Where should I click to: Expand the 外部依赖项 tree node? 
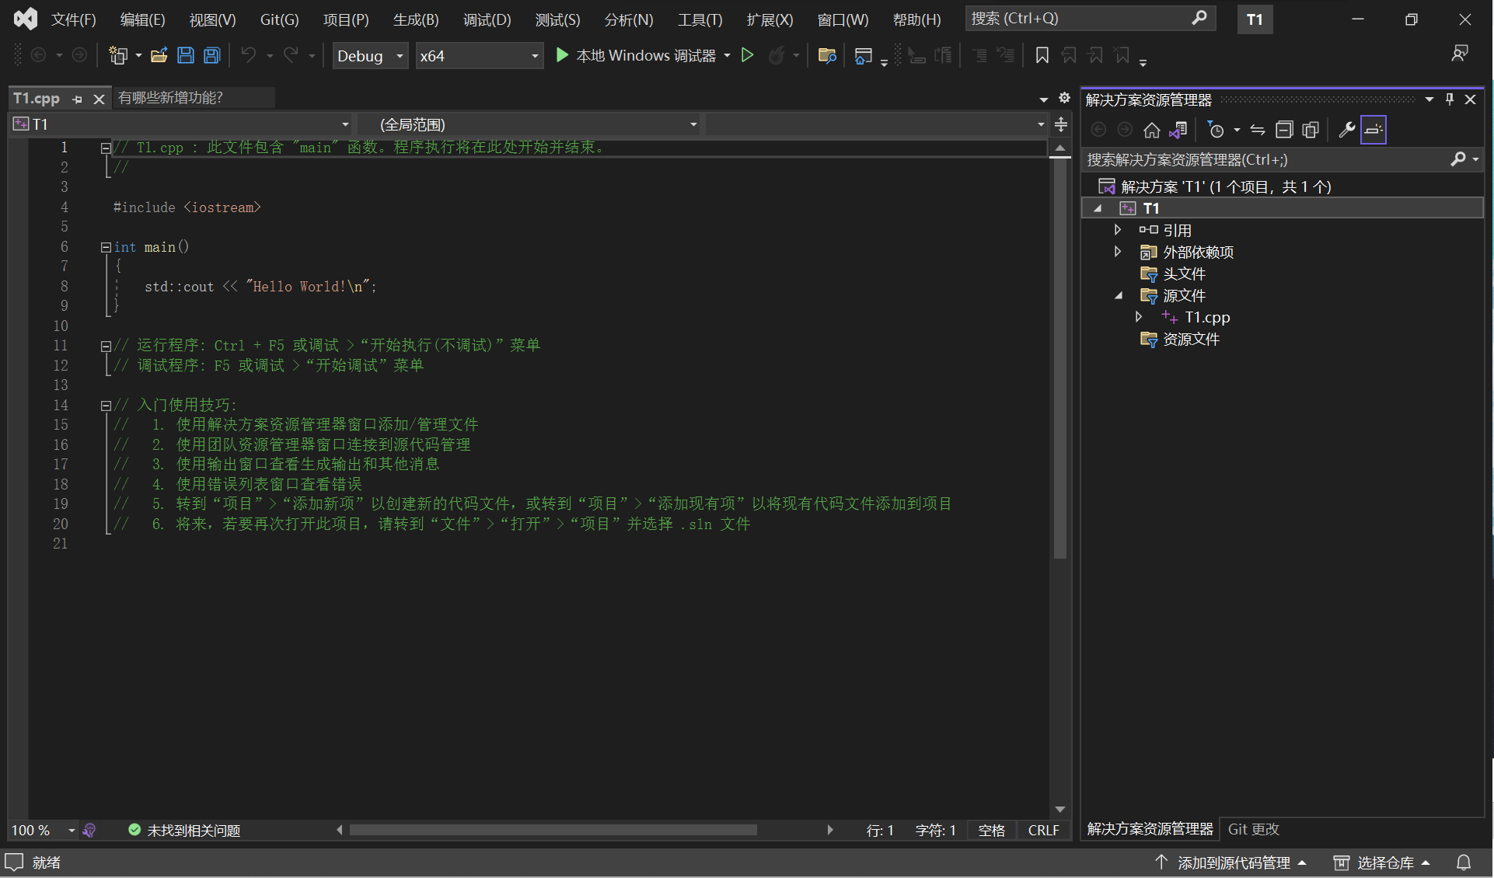click(1118, 252)
